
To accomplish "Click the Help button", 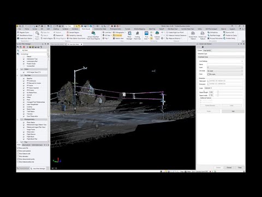I will [x=233, y=111].
